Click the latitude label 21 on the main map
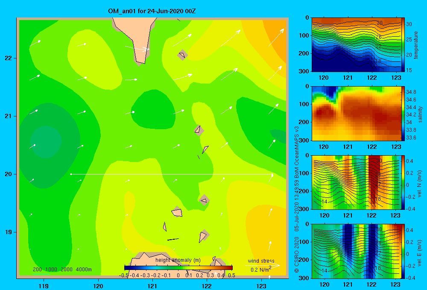 tap(8, 116)
